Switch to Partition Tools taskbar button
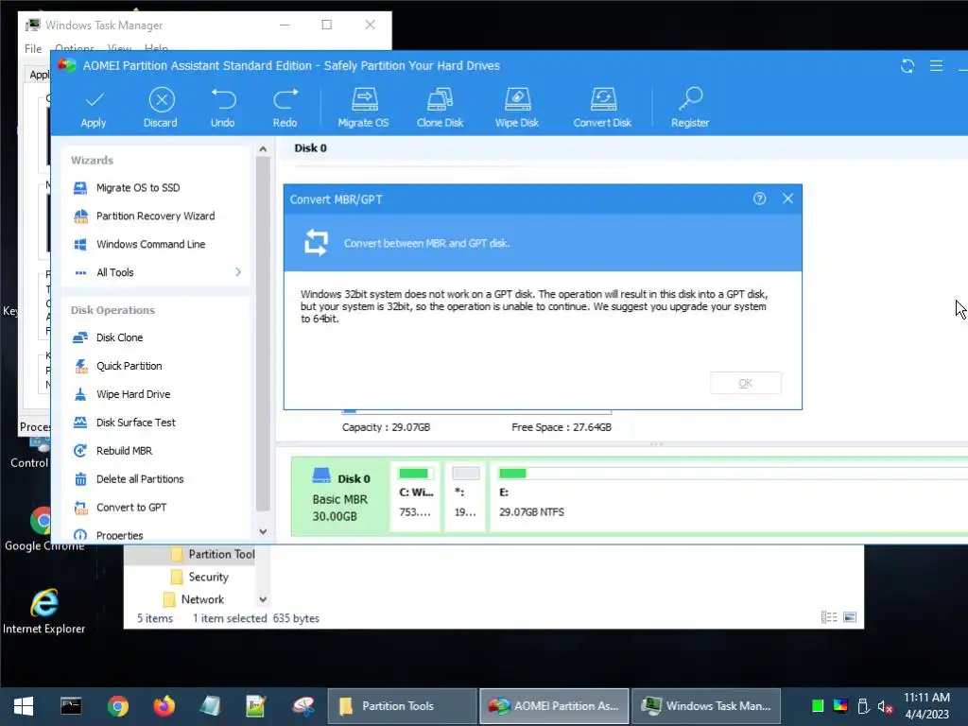The width and height of the screenshot is (968, 726). [x=403, y=706]
